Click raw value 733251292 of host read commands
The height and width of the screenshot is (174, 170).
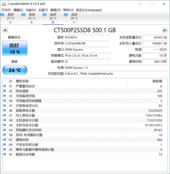(154, 120)
